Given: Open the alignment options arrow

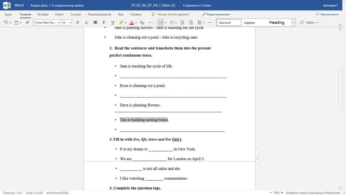Looking at the screenshot, I should (204, 22).
